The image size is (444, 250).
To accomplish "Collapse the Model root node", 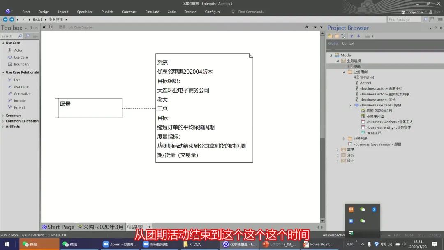I will (x=331, y=55).
